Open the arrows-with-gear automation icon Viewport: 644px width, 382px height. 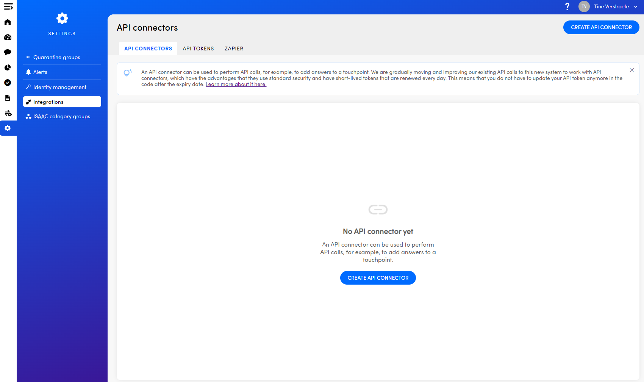pos(8,113)
